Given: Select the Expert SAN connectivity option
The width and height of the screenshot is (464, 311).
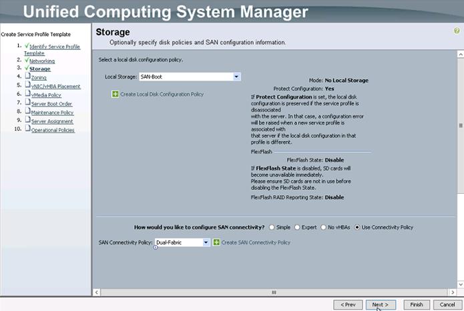Looking at the screenshot, I should click(297, 227).
